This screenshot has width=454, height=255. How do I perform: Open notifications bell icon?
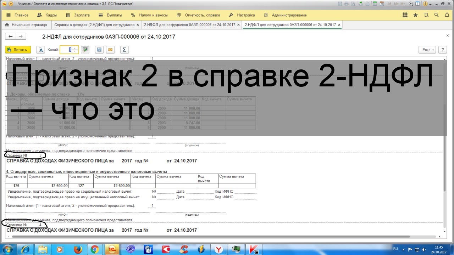point(447,15)
